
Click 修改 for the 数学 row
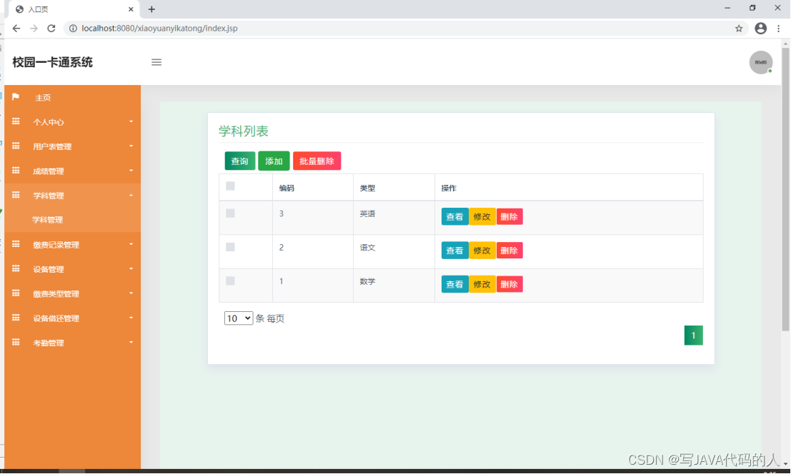[x=482, y=284]
